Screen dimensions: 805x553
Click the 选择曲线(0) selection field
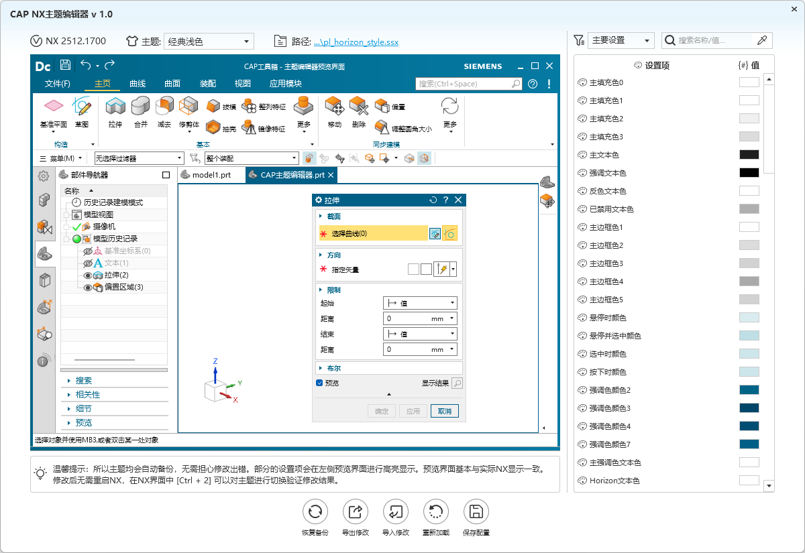tap(373, 233)
